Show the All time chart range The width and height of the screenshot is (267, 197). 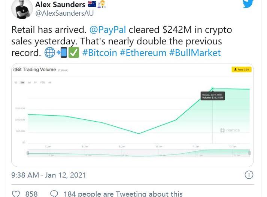pyautogui.click(x=50, y=82)
